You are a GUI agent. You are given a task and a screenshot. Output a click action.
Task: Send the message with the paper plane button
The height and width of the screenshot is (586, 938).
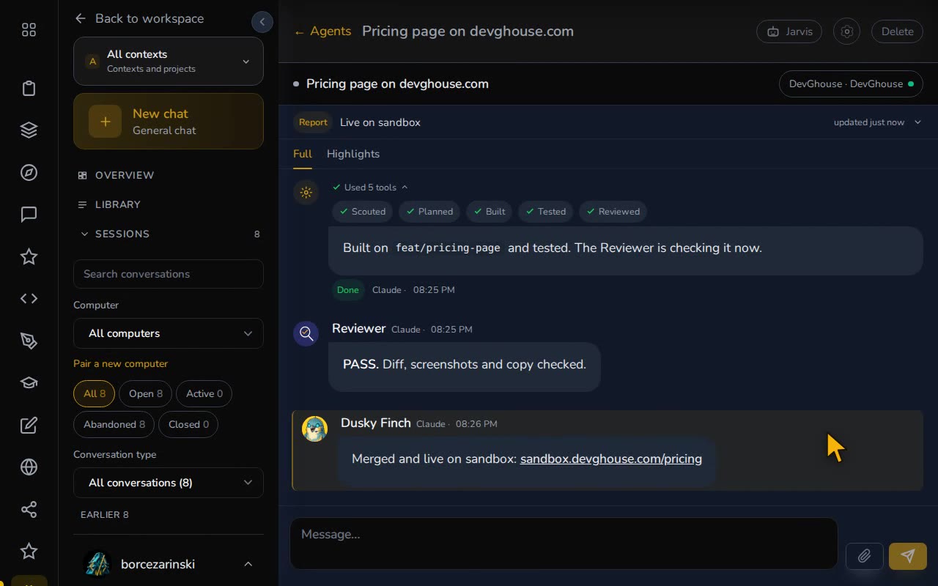coord(908,556)
